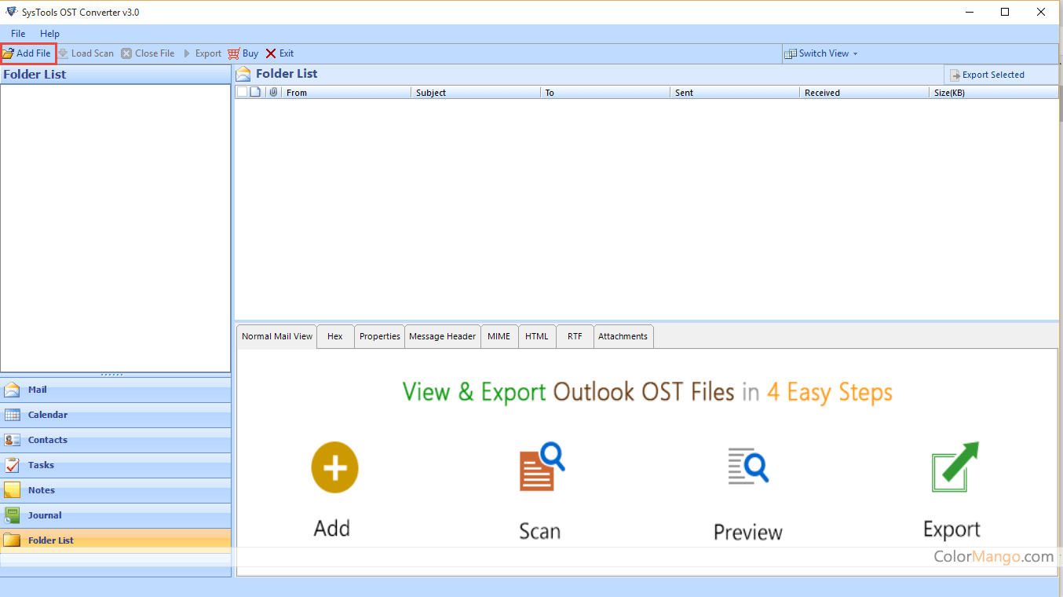Viewport: 1063px width, 597px height.
Task: Select Contacts in the navigation pane
Action: [115, 440]
